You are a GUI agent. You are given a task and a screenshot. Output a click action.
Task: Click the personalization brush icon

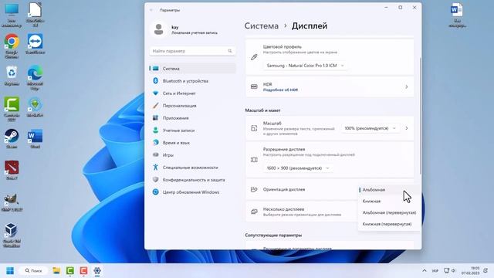click(x=155, y=106)
